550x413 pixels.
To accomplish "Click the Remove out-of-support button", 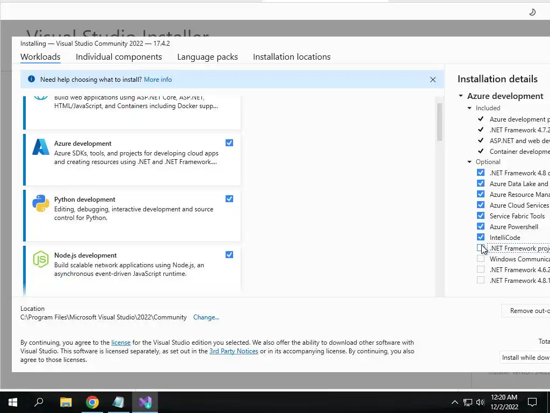I will [525, 311].
